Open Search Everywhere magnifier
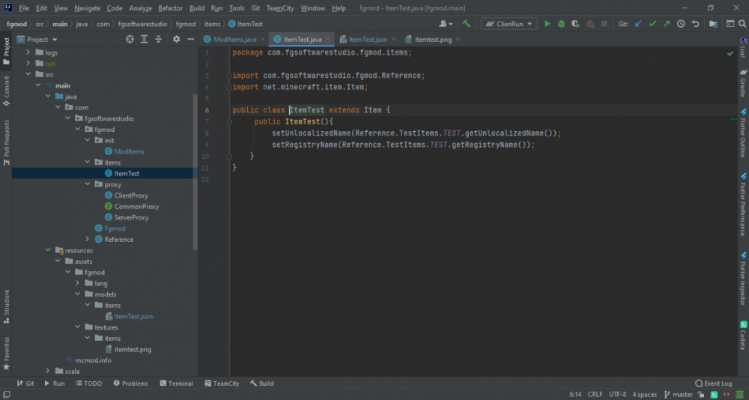The image size is (749, 400). (x=742, y=24)
